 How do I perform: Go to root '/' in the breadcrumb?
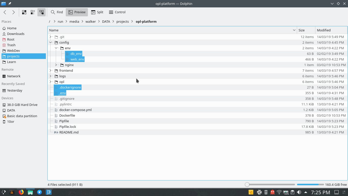coord(50,21)
